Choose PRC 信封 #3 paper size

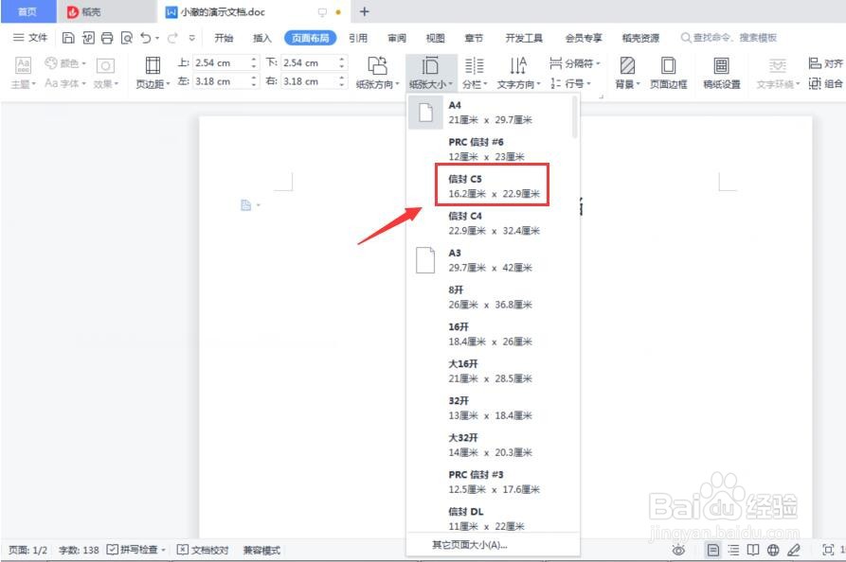(490, 482)
